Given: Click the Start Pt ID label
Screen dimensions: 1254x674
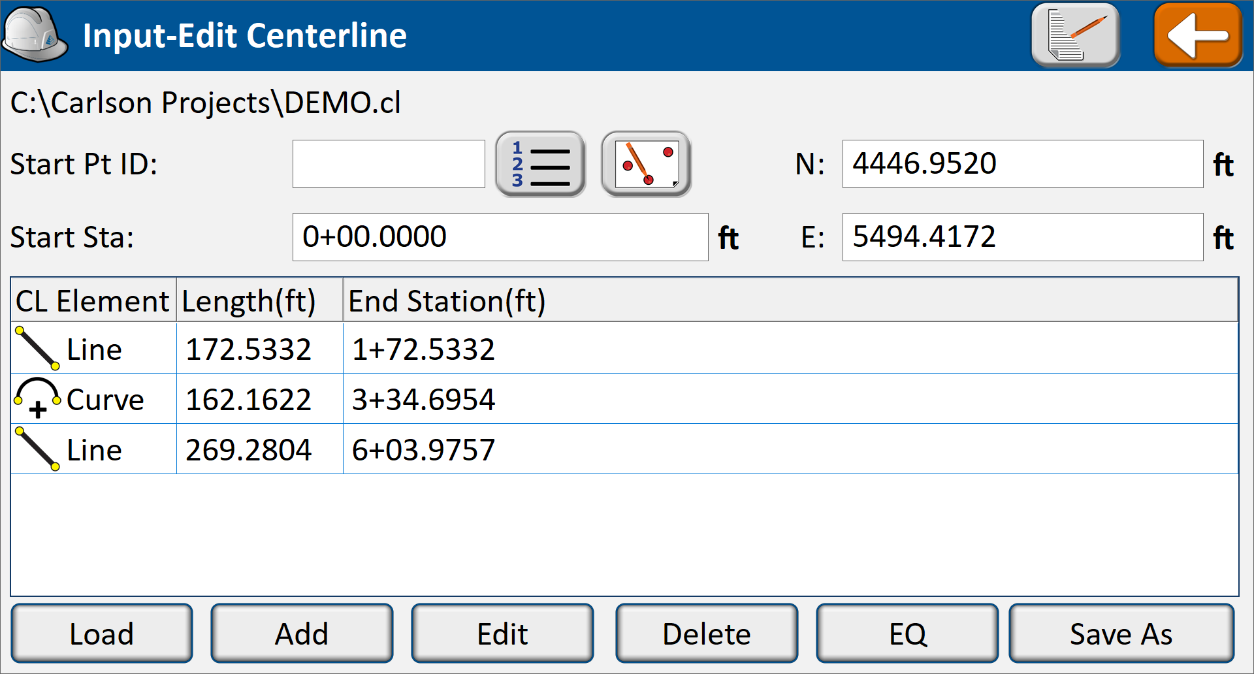Looking at the screenshot, I should click(x=84, y=164).
